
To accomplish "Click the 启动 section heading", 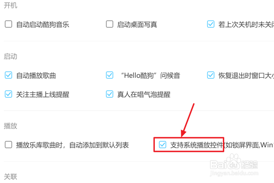I will click(x=11, y=57).
